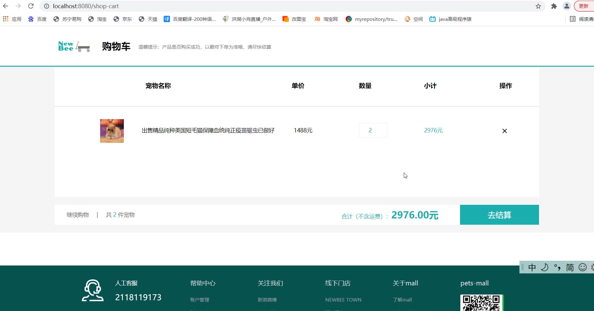Open the IME emoji smiley icon

click(583, 267)
